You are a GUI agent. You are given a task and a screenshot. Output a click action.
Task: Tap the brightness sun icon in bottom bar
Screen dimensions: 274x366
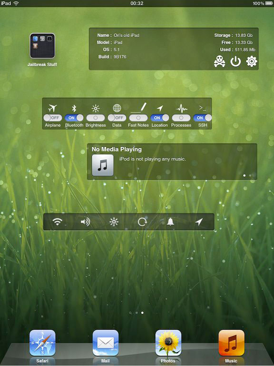(x=114, y=222)
